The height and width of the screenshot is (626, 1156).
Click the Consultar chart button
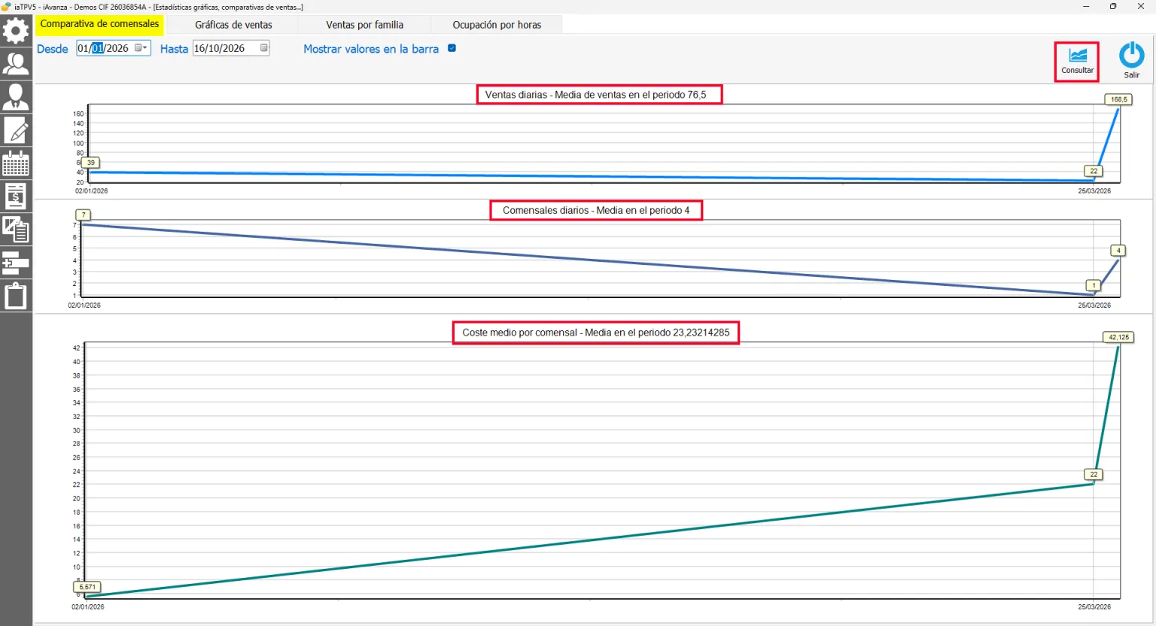(x=1077, y=61)
